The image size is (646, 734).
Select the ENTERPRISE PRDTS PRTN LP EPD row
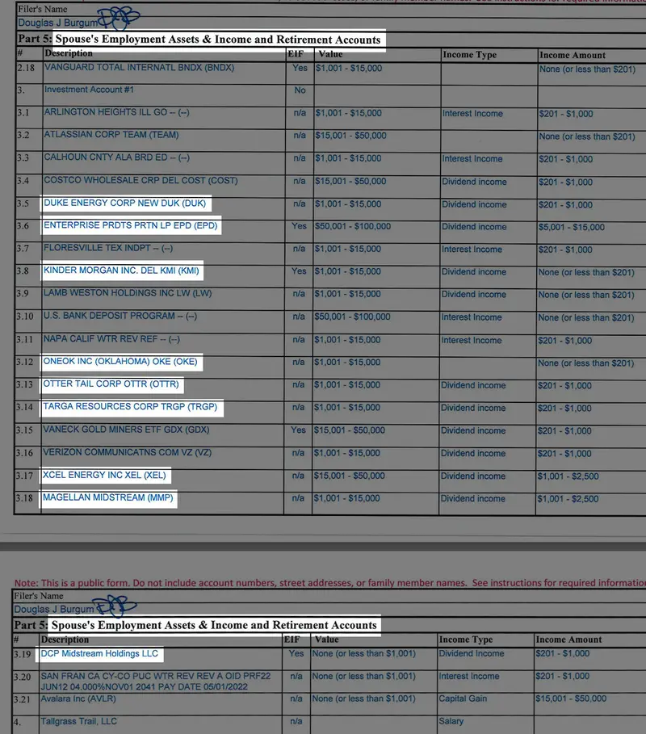coord(131,226)
